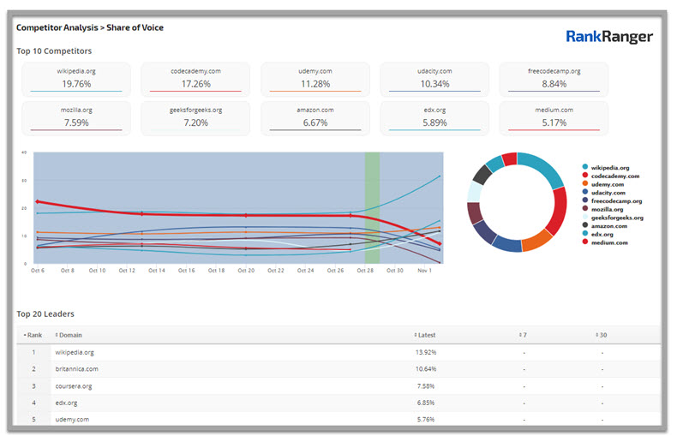Open the wikipedia.org 19.76% competitor card
677x436 pixels.
pos(76,79)
